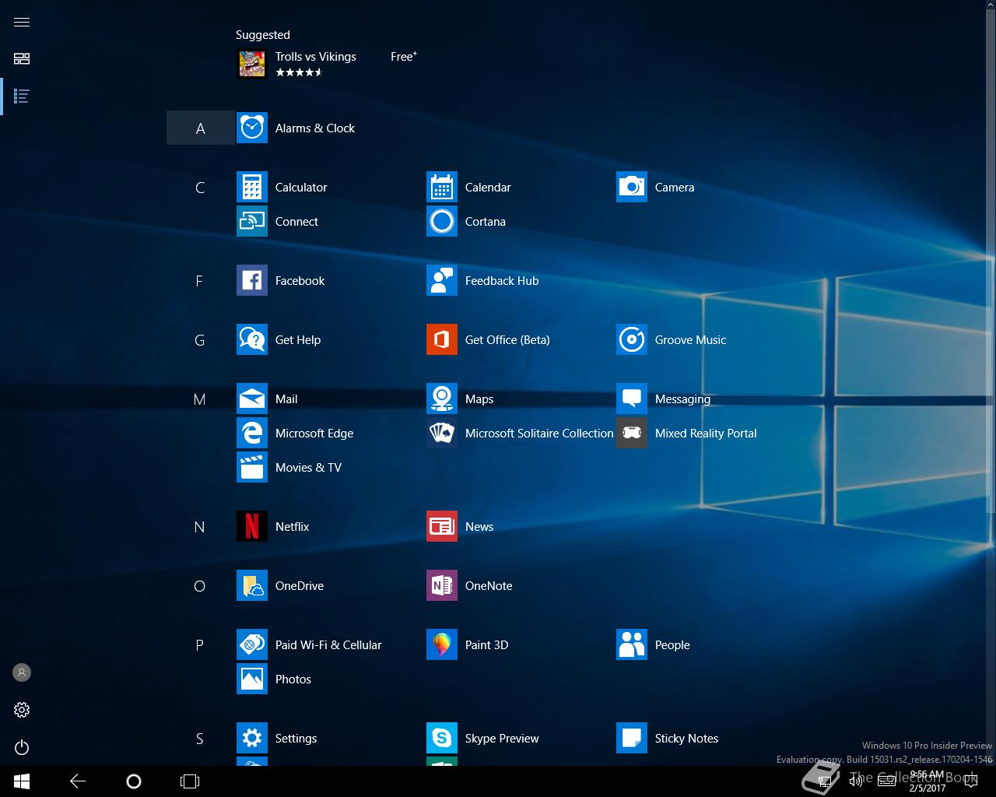This screenshot has height=797, width=996.
Task: Open Cortana from the taskbar circle
Action: coord(134,781)
